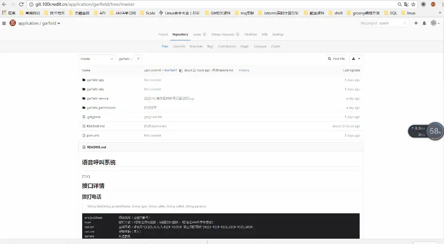
Task: Open the JAVA学习网 bookmark folder
Action: point(123,13)
